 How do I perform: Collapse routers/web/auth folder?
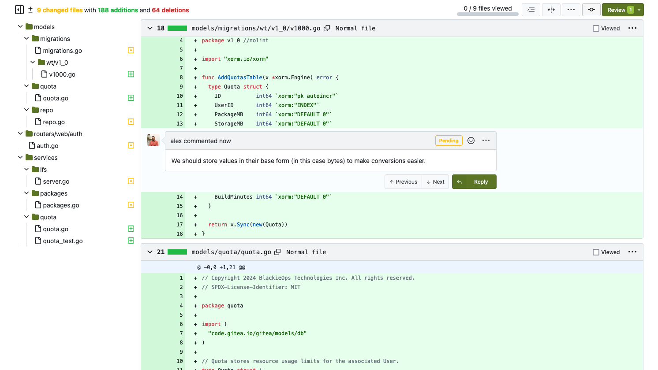point(20,134)
